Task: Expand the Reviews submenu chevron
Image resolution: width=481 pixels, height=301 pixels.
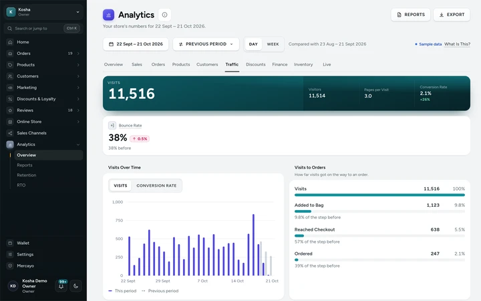Action: click(x=78, y=110)
